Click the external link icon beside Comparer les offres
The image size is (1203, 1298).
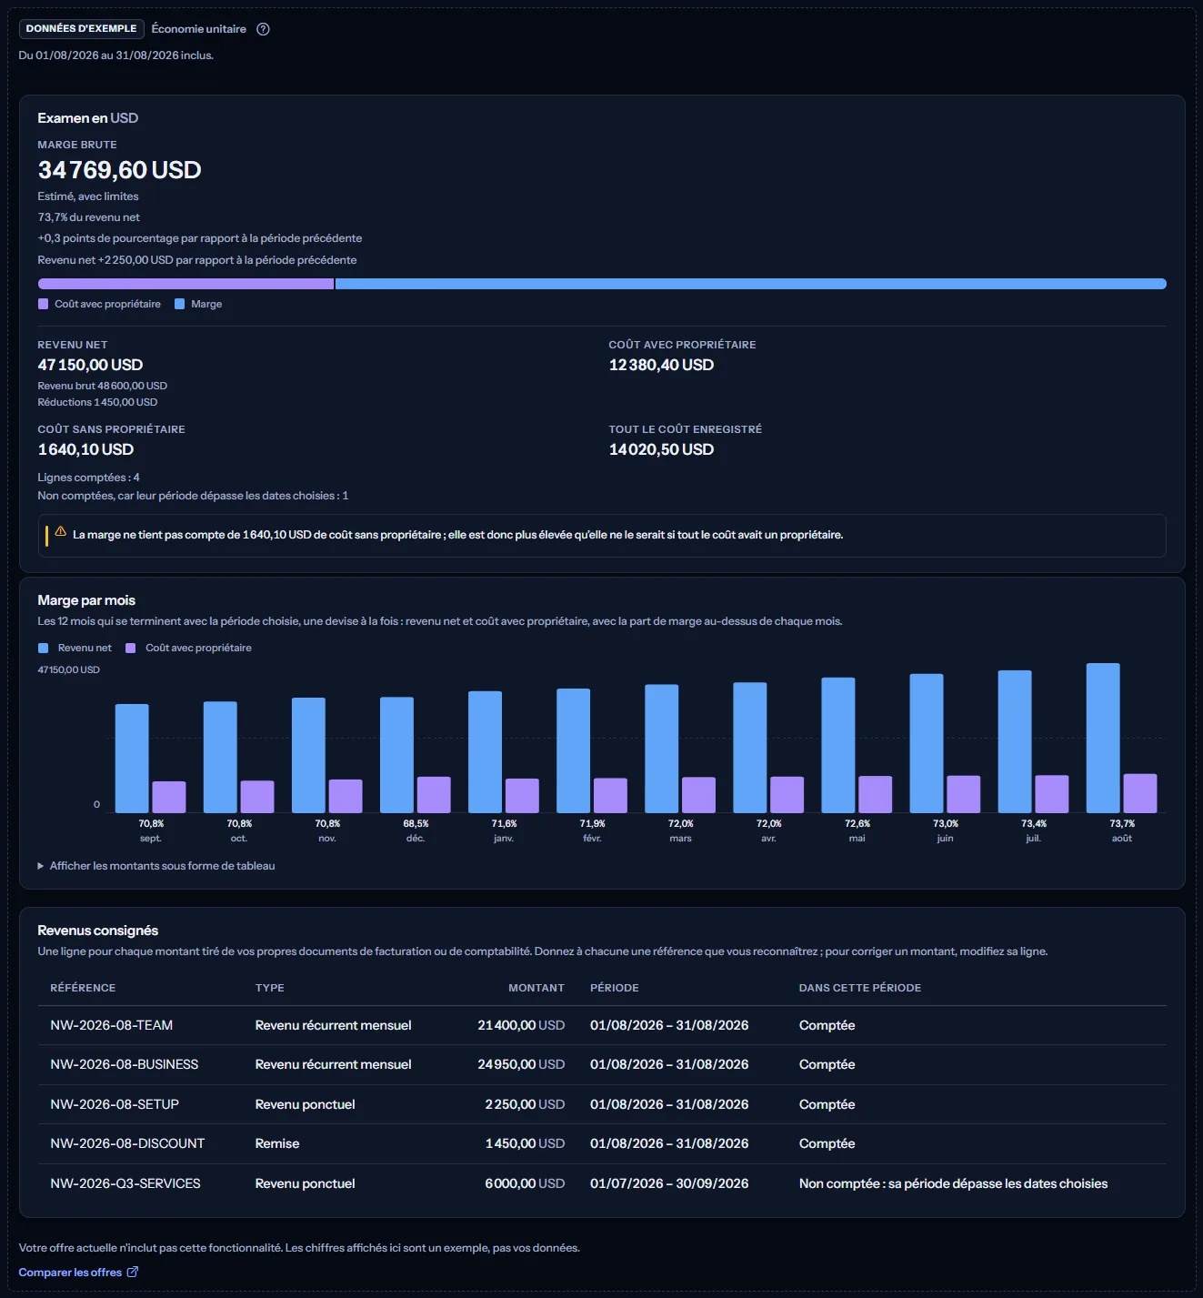(133, 1272)
